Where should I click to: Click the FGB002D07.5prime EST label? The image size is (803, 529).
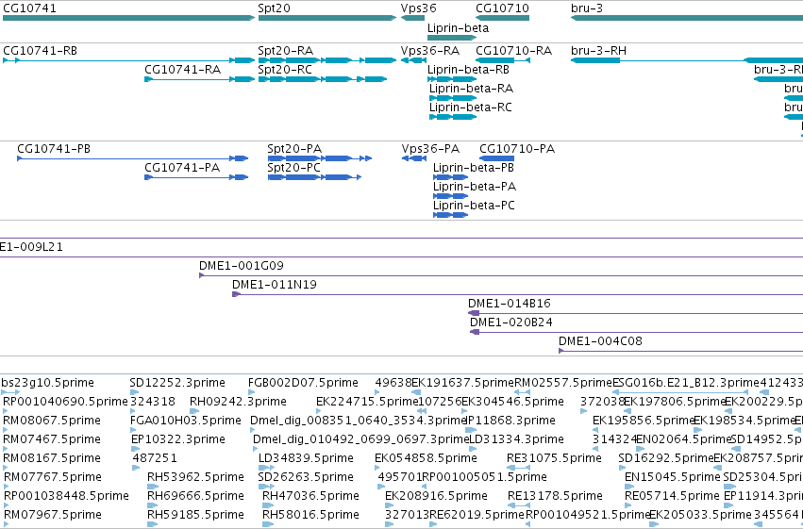pyautogui.click(x=303, y=383)
